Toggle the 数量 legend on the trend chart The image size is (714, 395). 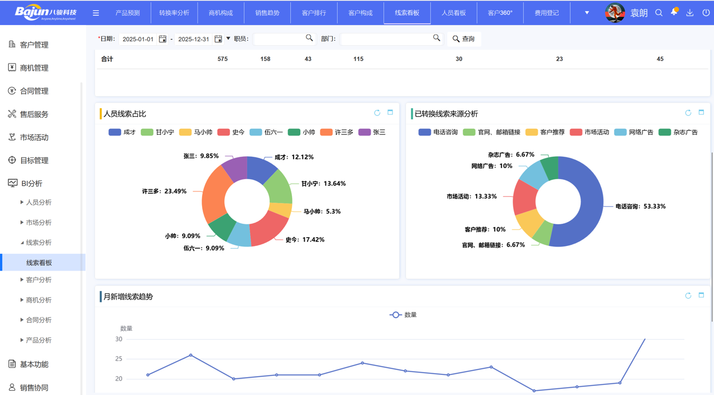(x=403, y=315)
